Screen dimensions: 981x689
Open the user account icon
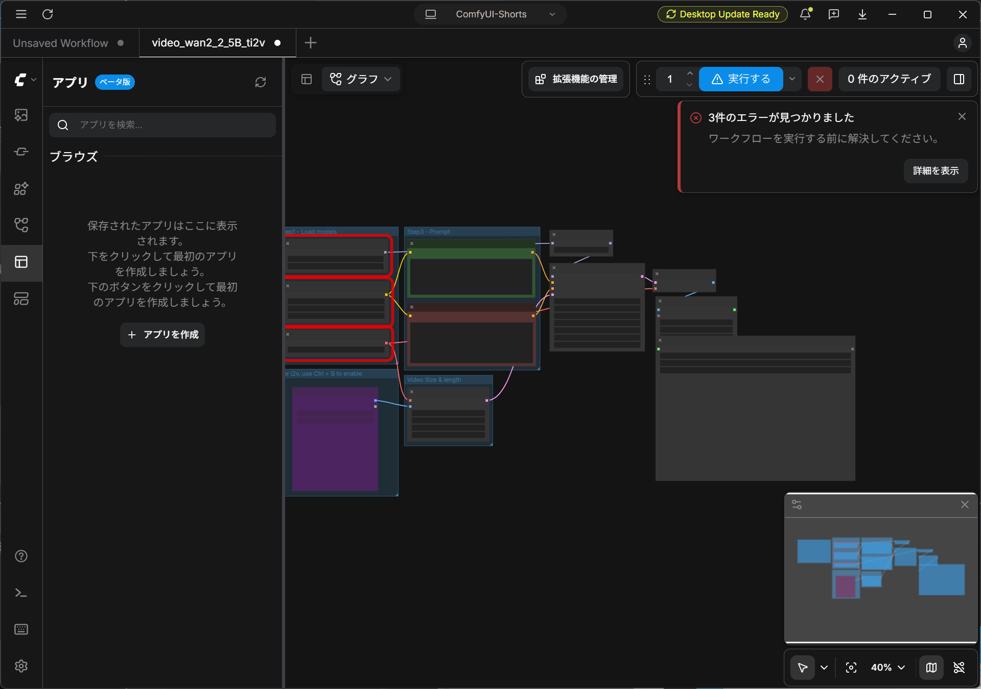coord(963,43)
